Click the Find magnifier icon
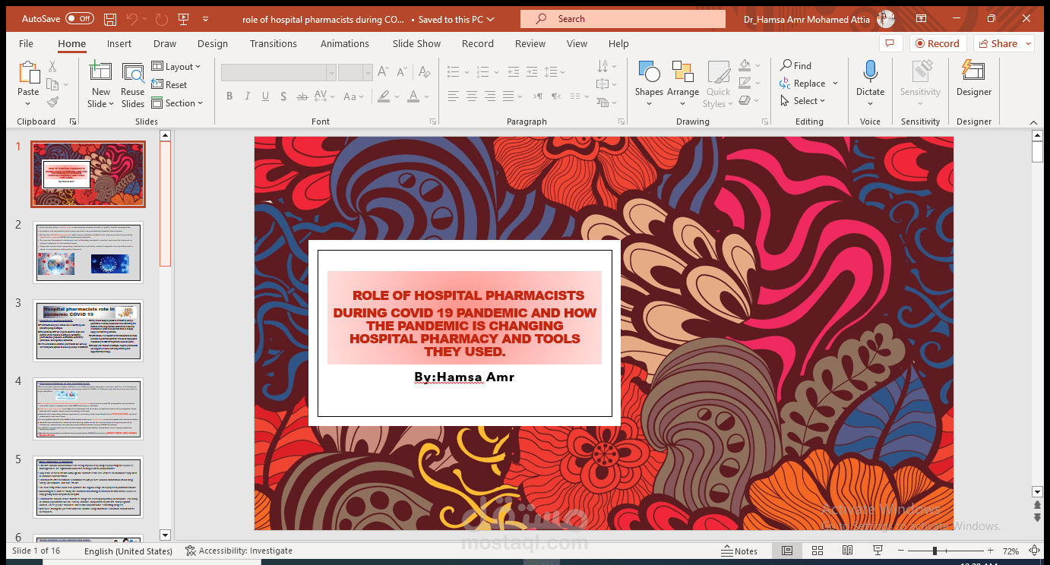 tap(786, 65)
